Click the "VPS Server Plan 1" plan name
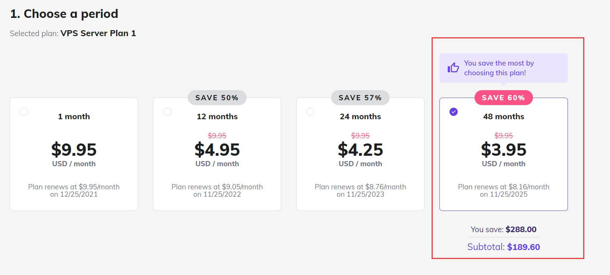 point(98,34)
